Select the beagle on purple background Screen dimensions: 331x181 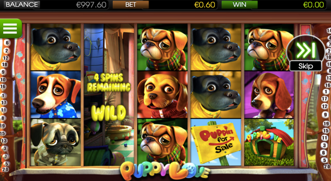[x=269, y=94]
